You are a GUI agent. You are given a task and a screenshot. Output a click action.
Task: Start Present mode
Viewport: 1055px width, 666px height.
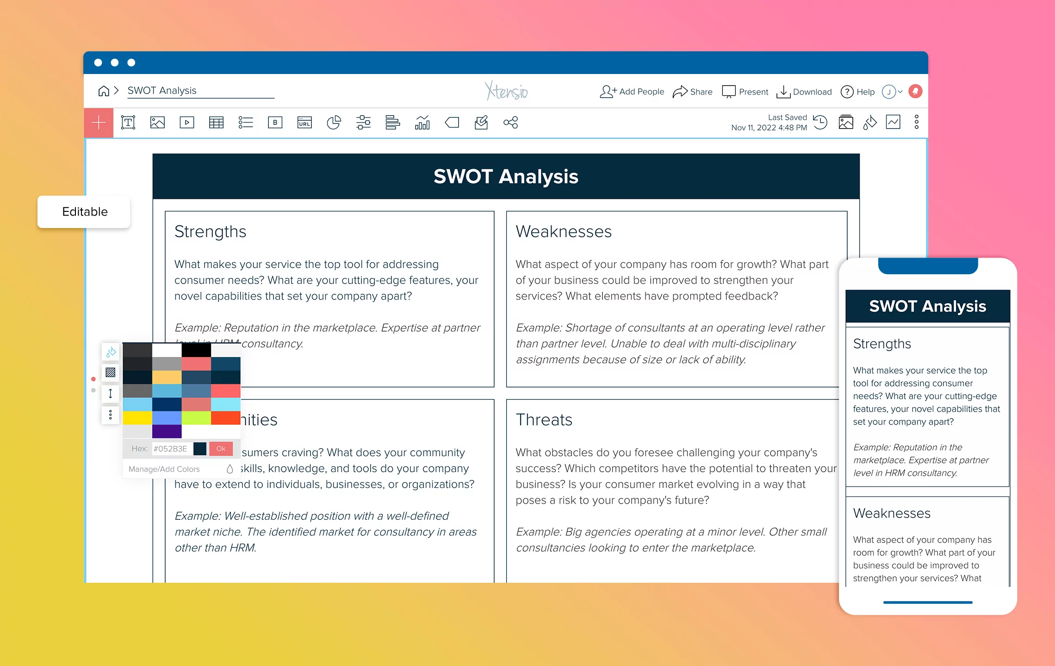[745, 92]
